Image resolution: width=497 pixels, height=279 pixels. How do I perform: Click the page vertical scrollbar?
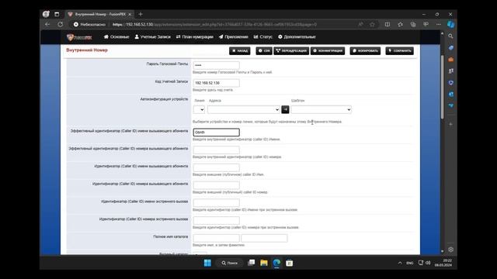[x=442, y=87]
